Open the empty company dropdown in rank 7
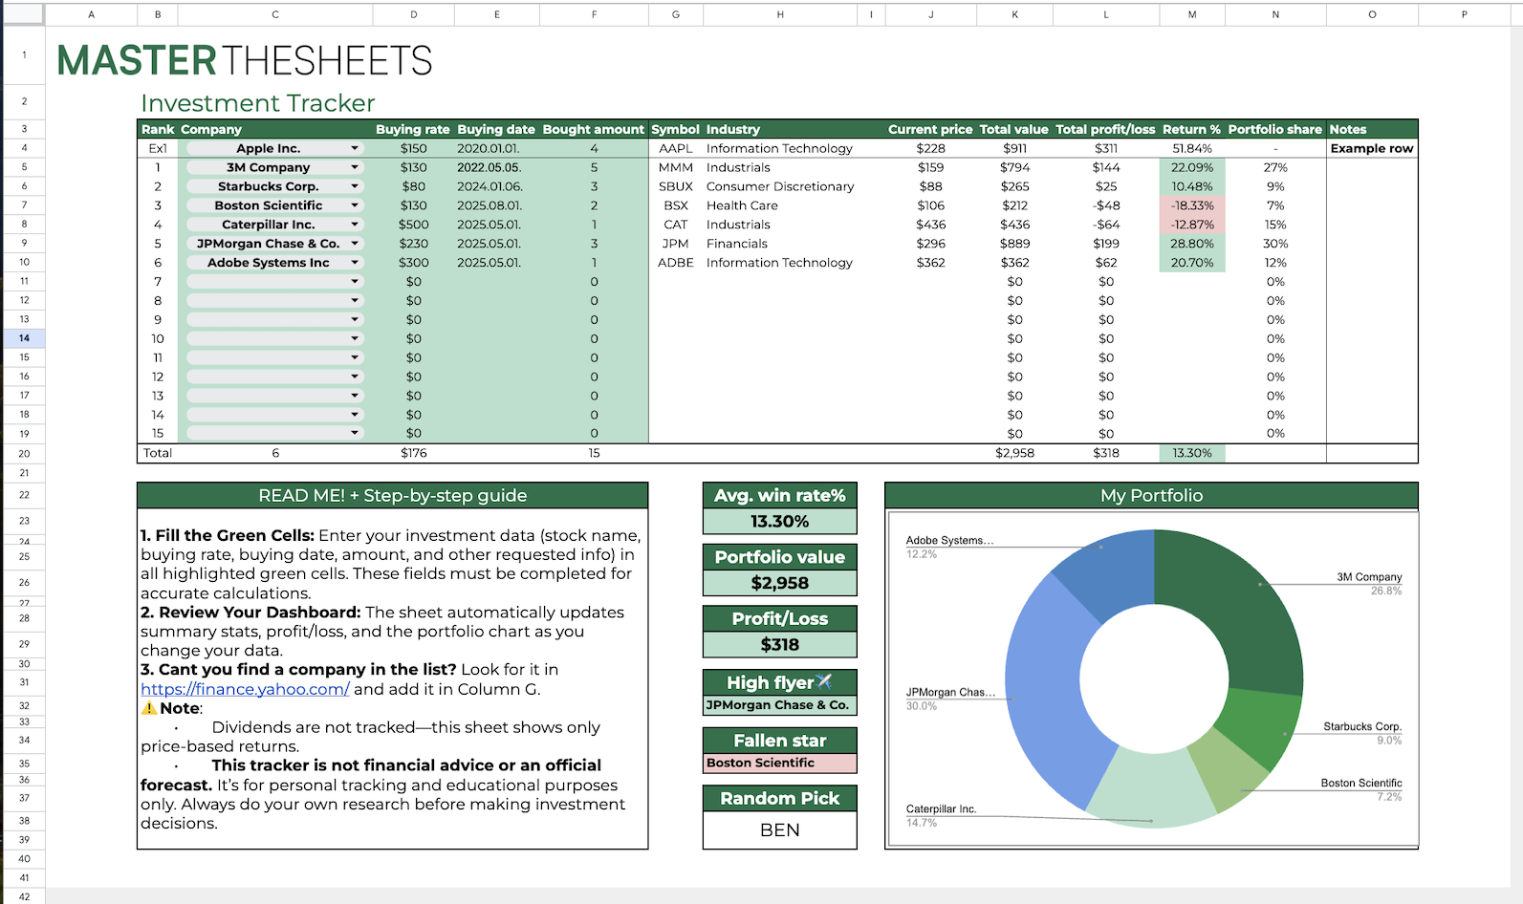Image resolution: width=1523 pixels, height=904 pixels. 355,282
